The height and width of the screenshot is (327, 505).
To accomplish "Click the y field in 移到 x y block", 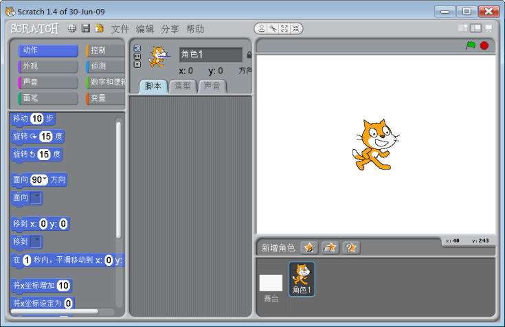I will (x=63, y=223).
